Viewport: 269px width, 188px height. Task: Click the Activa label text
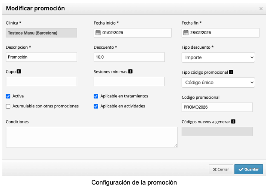[18, 96]
